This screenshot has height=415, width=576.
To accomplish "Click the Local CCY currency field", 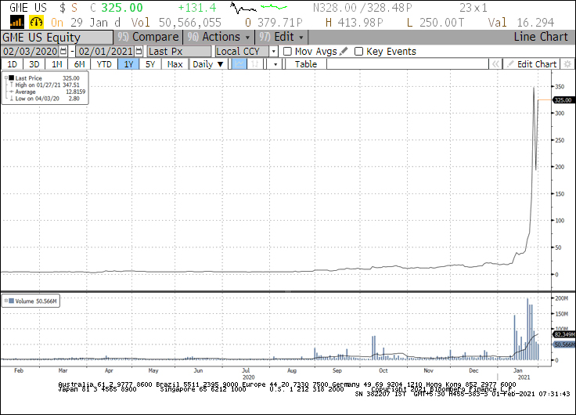I will point(243,52).
